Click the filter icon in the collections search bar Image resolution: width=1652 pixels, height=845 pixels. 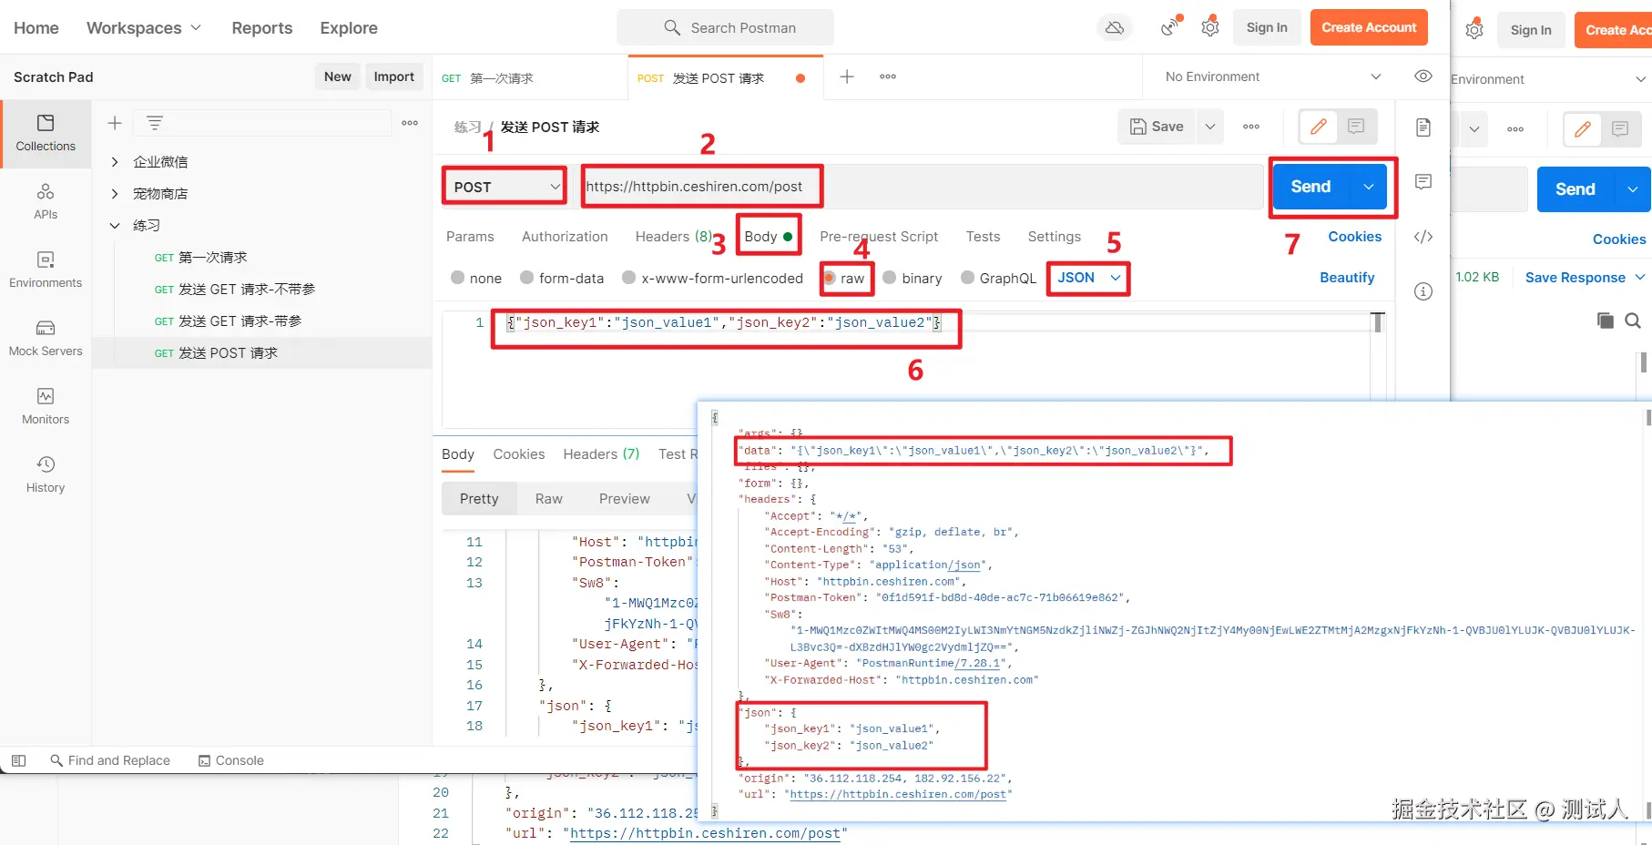click(x=155, y=123)
